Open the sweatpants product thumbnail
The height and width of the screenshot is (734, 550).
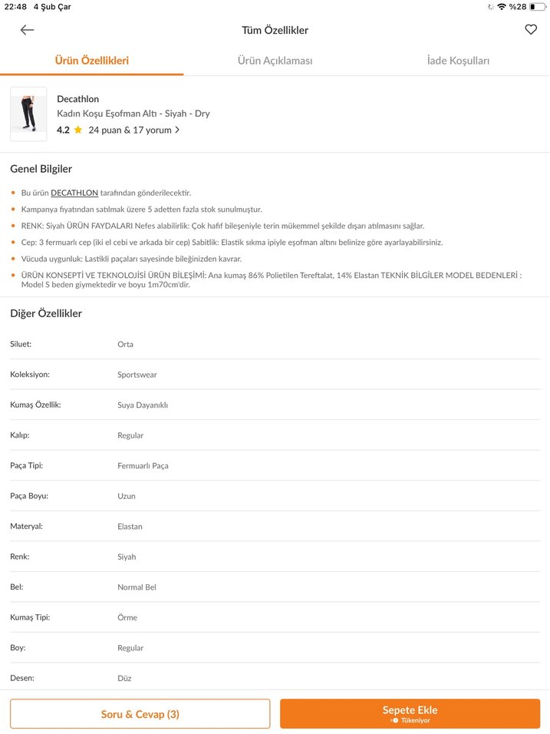coord(28,114)
